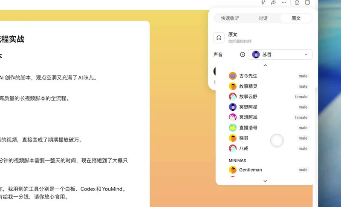Select the Gentleman voice under MINIMAX

pos(269,170)
